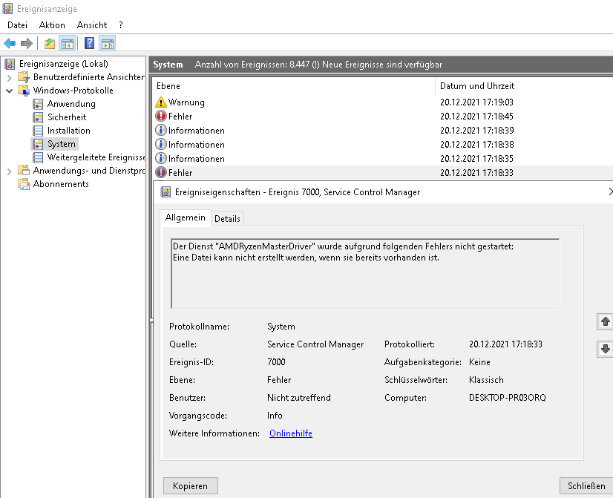This screenshot has width=613, height=498.
Task: Select the Warnung event at 17:19:03
Action: click(x=383, y=102)
